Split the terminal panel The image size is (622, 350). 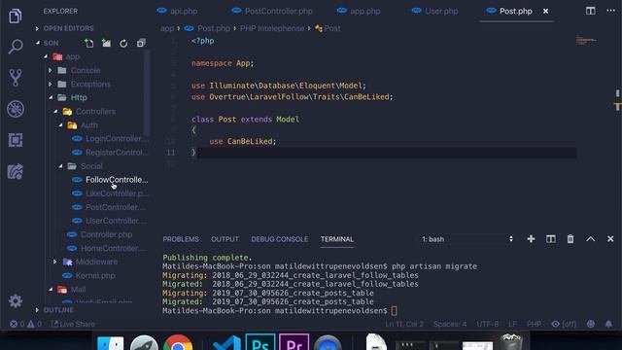click(551, 239)
